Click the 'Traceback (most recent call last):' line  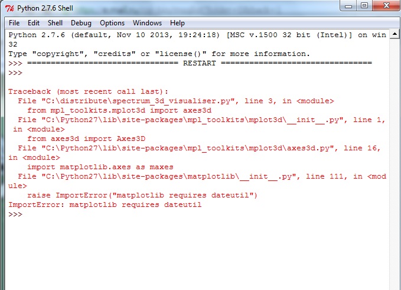pyautogui.click(x=88, y=91)
